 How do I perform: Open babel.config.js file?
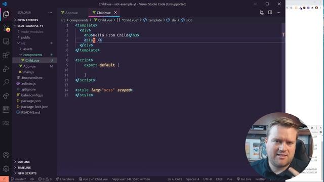click(x=32, y=95)
